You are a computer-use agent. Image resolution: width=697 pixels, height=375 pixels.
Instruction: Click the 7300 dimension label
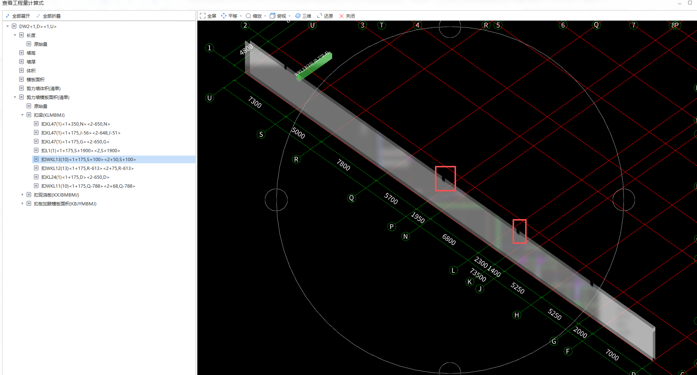pyautogui.click(x=255, y=102)
